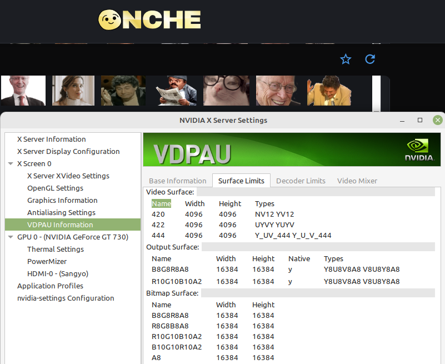
Task: Open Thermal Settings page
Action: point(56,249)
